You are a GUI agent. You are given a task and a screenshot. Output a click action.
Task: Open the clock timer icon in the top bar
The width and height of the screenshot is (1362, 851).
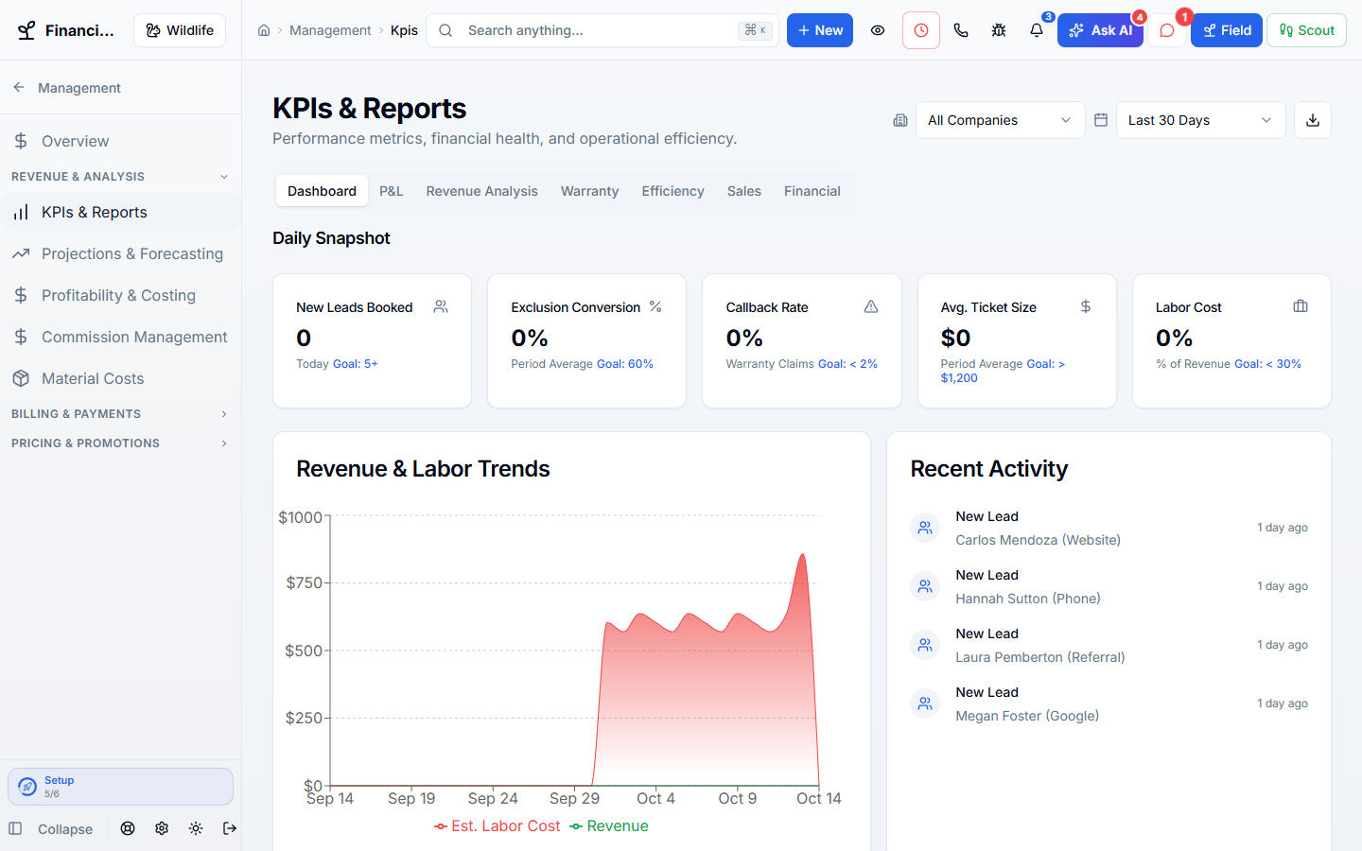(921, 30)
